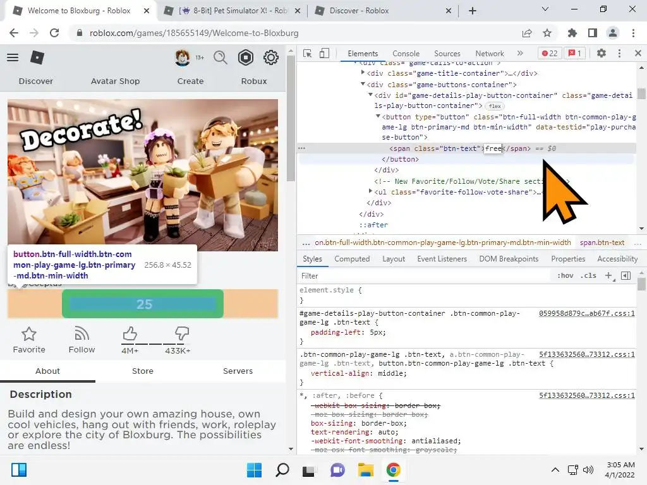Screen dimensions: 647x485
Task: Open the Servers tab on the game page
Action: pyautogui.click(x=238, y=371)
